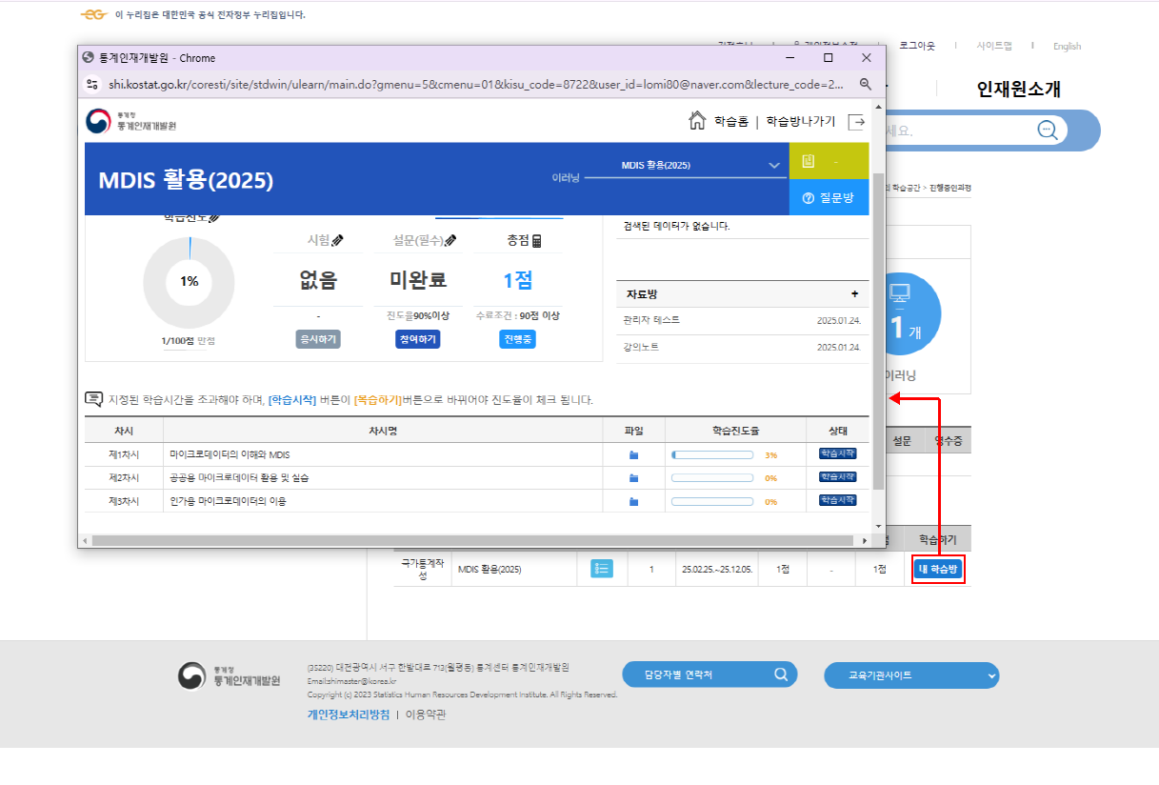Image resolution: width=1159 pixels, height=785 pixels.
Task: Click the 내 학습방 button
Action: click(x=938, y=570)
